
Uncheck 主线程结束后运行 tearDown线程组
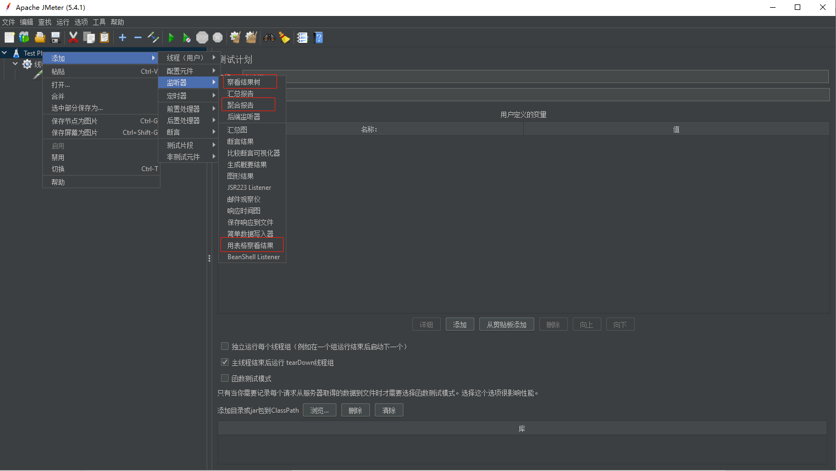(x=224, y=362)
